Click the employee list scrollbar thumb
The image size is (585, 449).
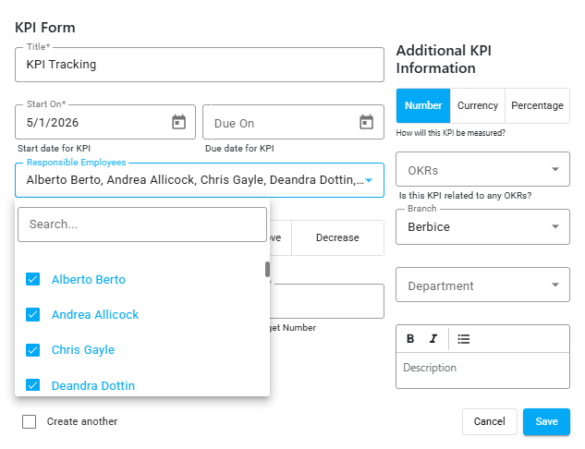click(267, 269)
